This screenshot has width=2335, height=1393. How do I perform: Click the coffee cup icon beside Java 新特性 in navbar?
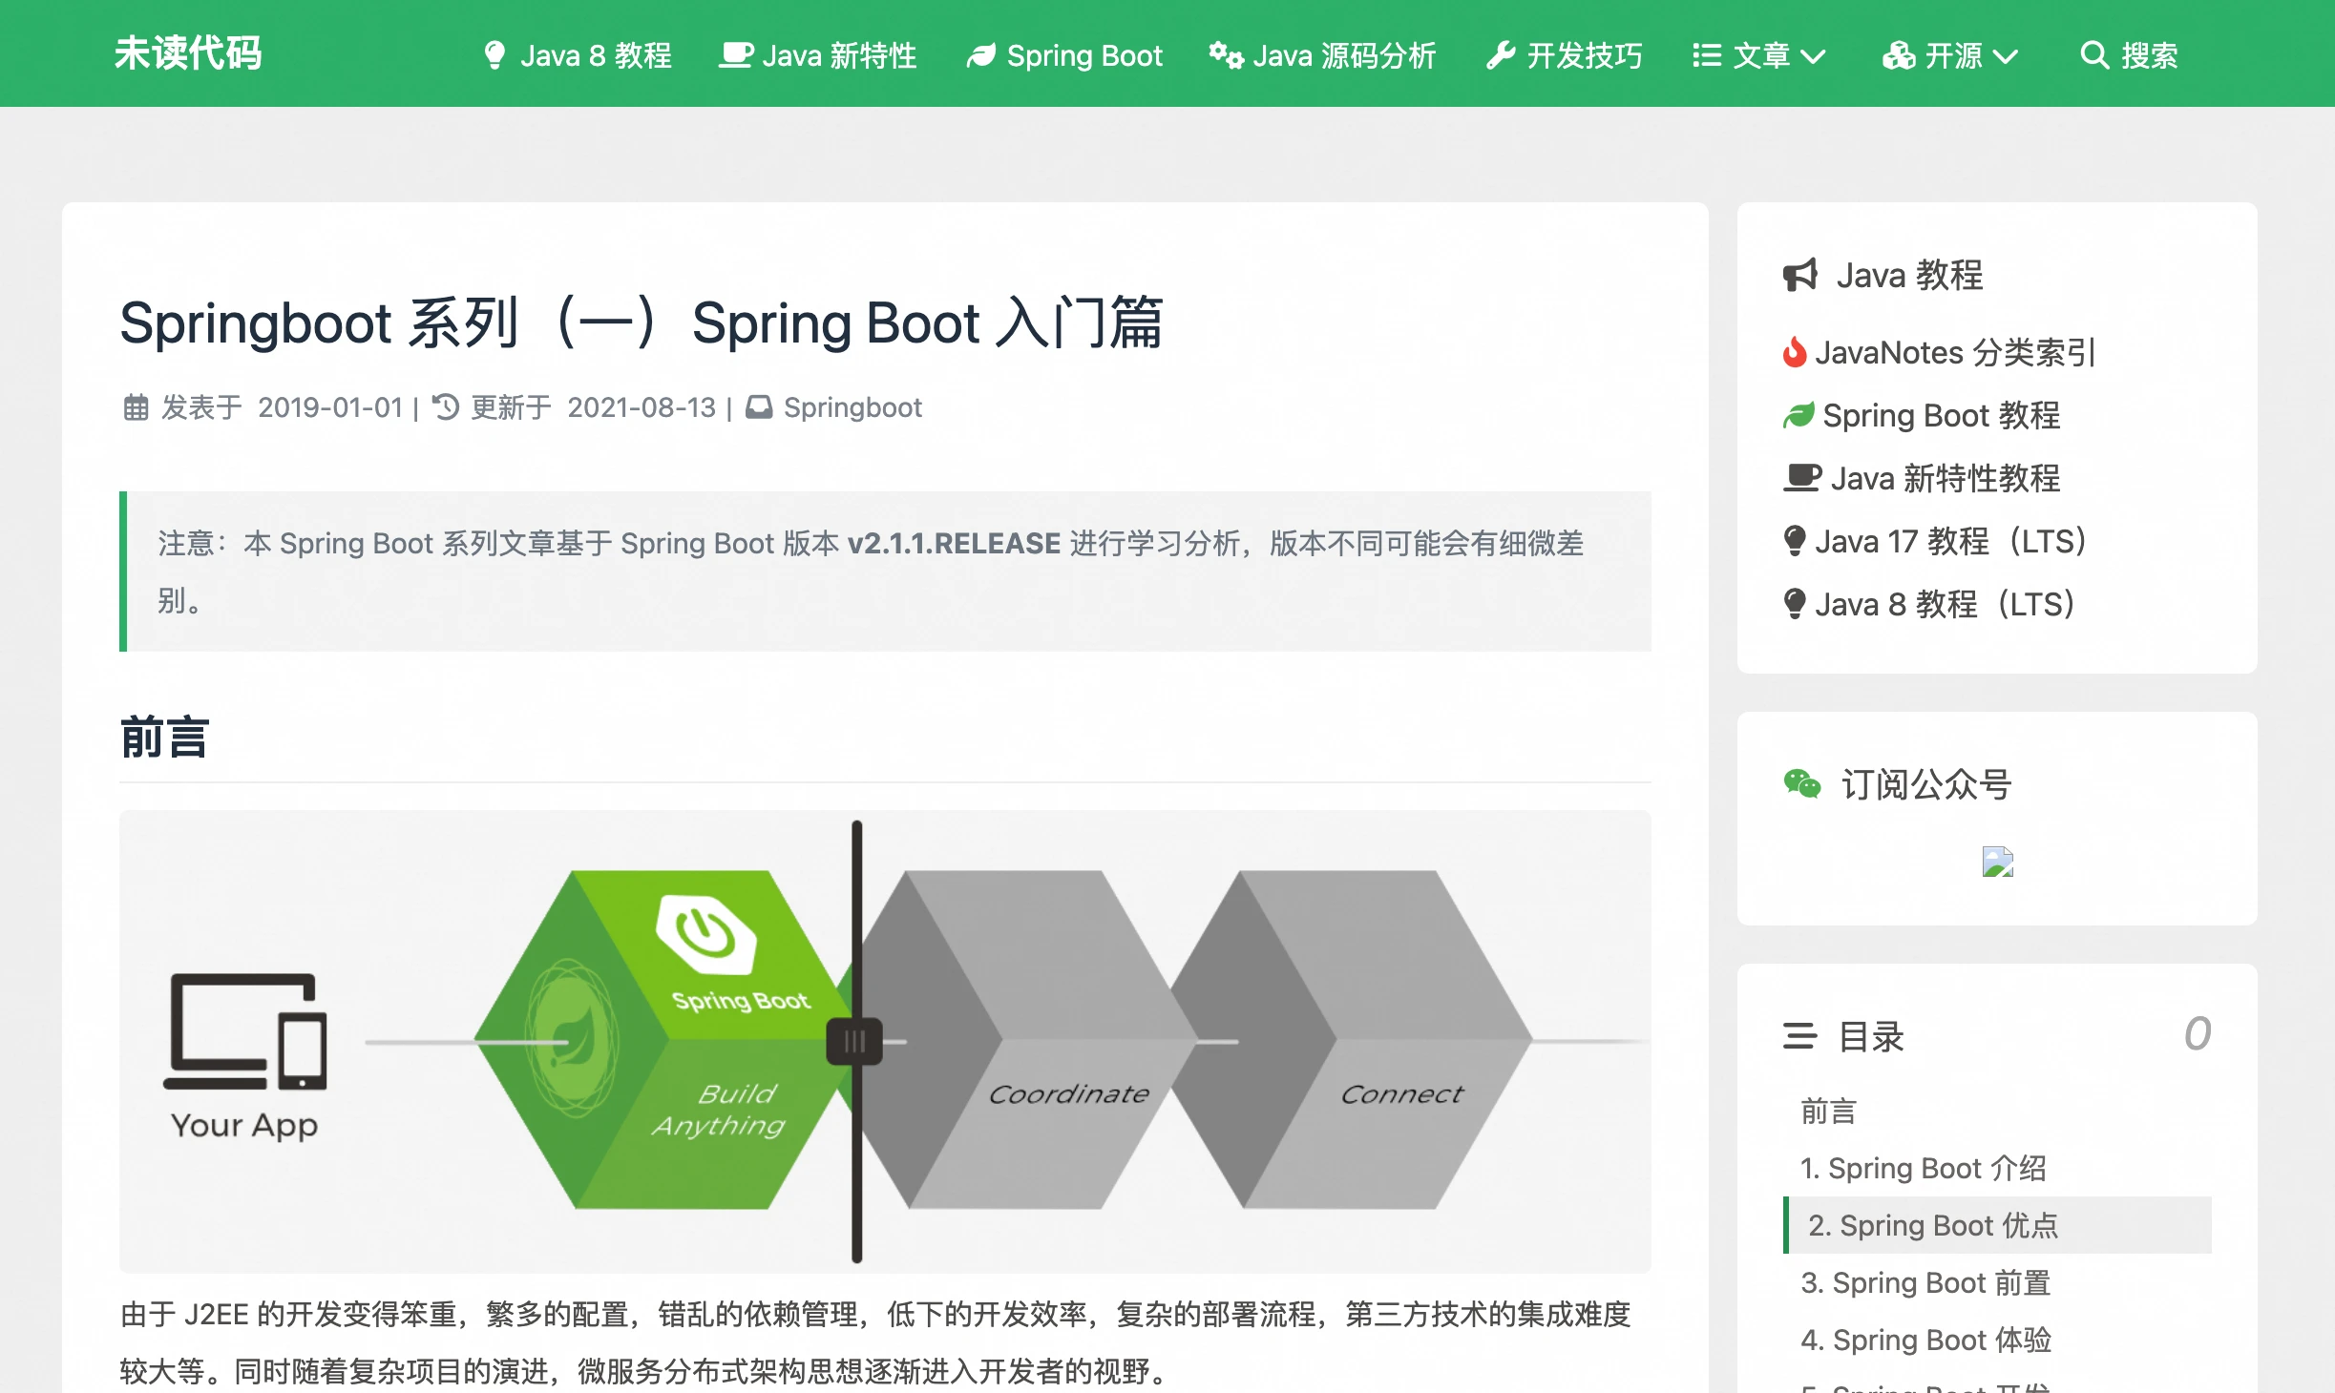[x=736, y=55]
